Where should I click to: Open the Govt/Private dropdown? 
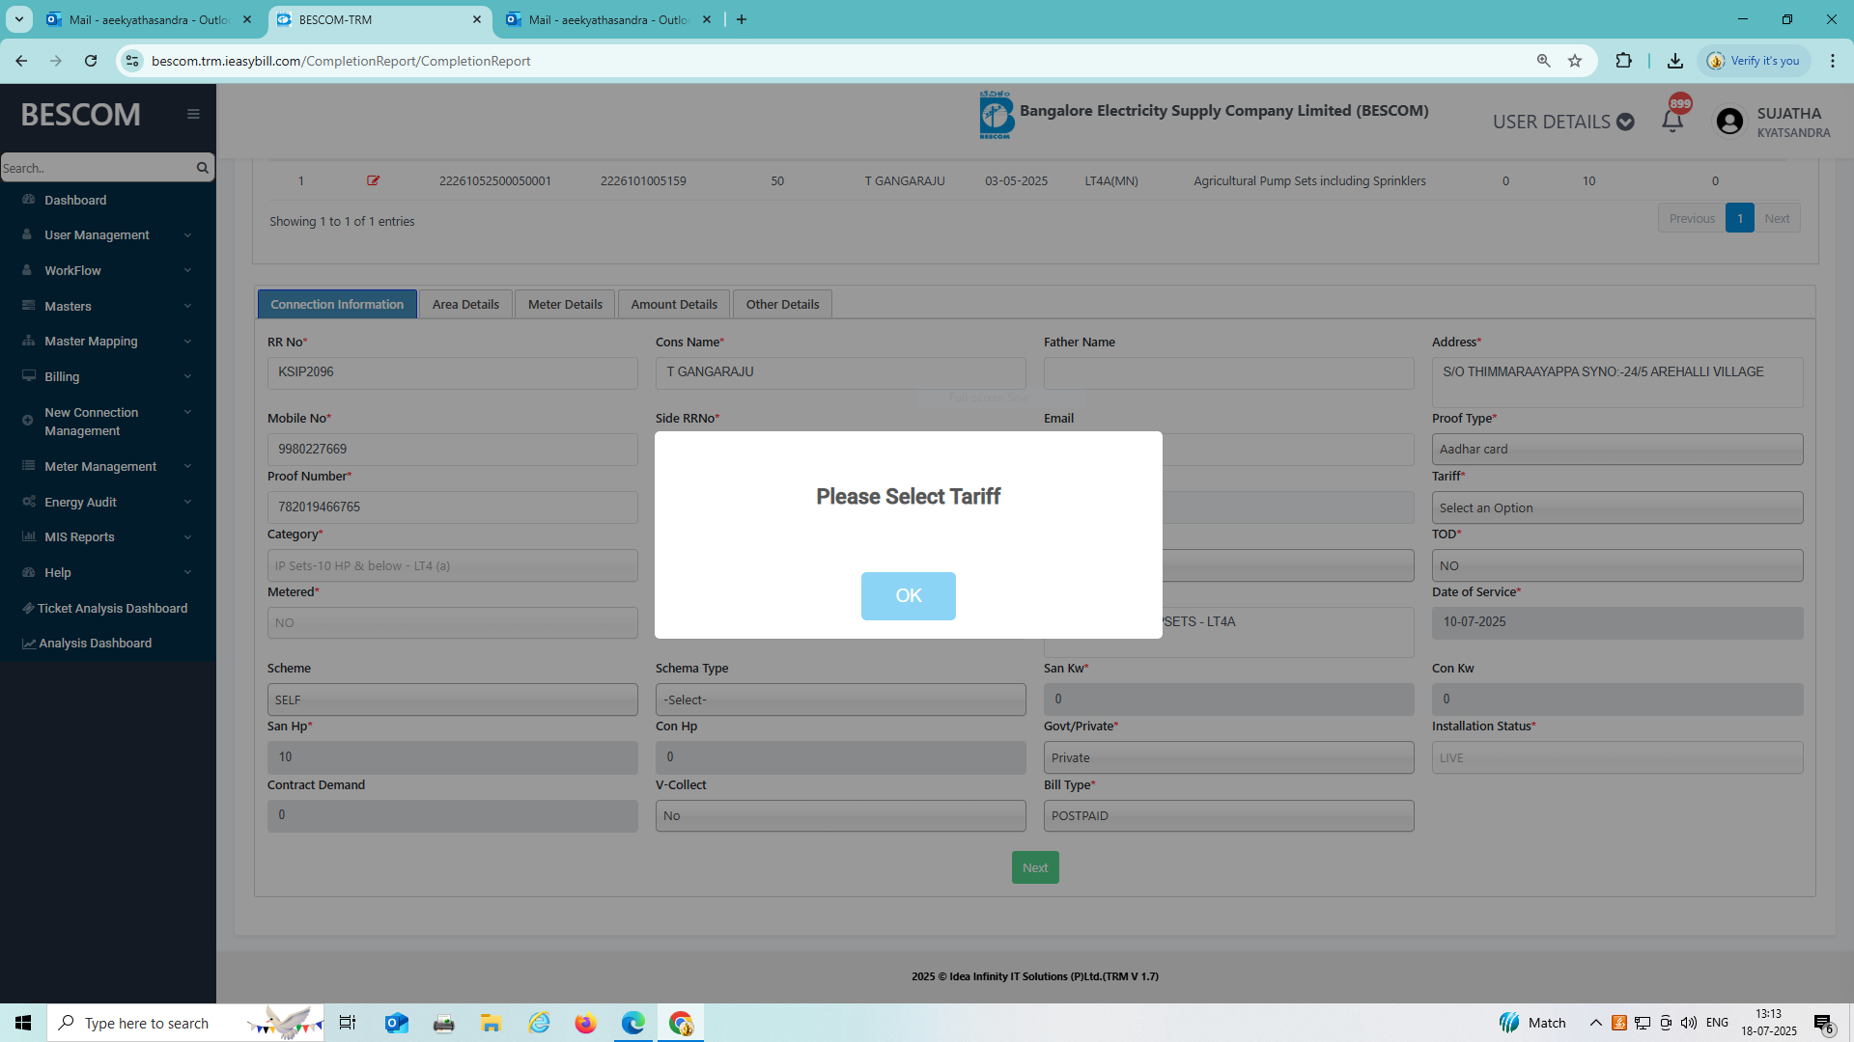pos(1229,757)
